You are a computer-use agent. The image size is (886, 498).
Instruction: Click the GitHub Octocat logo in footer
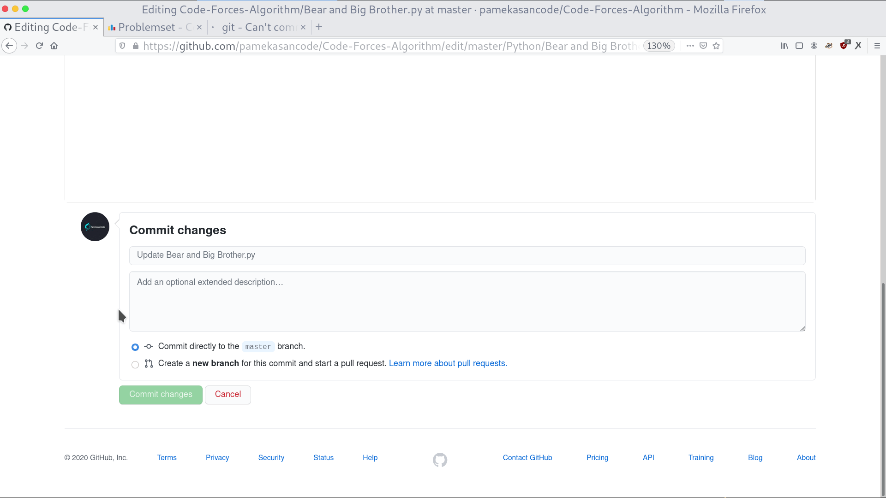point(440,460)
